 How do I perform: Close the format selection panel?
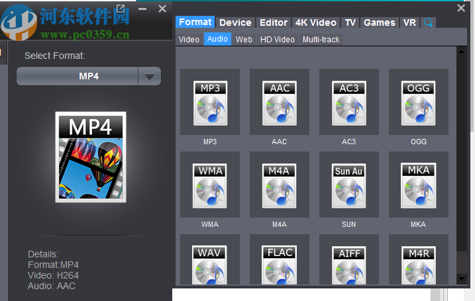(461, 8)
